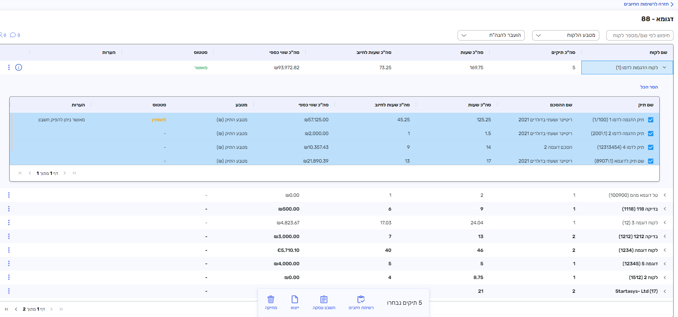This screenshot has width=678, height=317.
Task: Click the transaction invoice (חשבון עסקה) icon
Action: [x=324, y=300]
